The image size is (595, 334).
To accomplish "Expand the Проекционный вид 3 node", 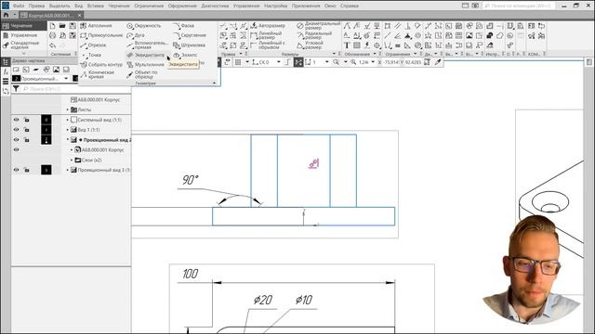I will pos(68,170).
